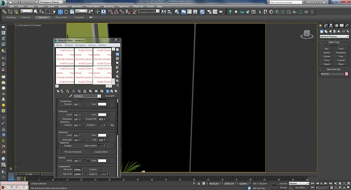This screenshot has width=351, height=190.
Task: Expand the Standard Primitives dropdown
Action: click(334, 37)
